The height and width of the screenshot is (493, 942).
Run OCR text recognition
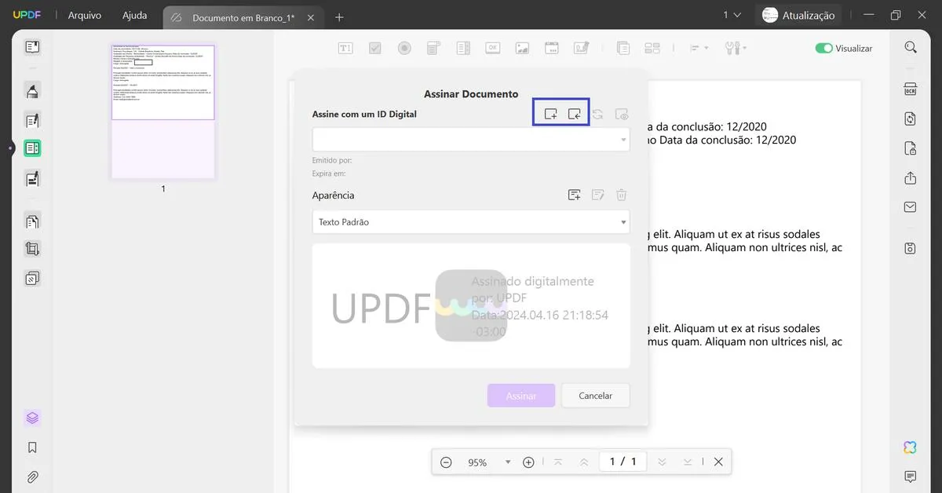coord(911,89)
